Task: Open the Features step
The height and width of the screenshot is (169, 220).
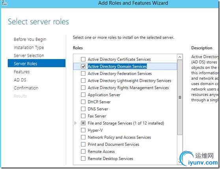Action: (22, 72)
